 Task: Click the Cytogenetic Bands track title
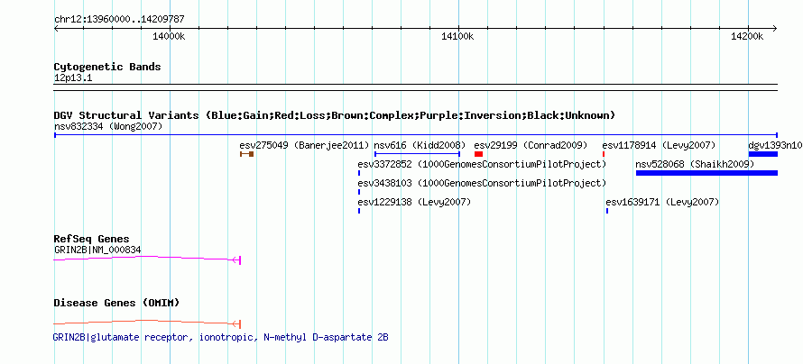click(107, 67)
